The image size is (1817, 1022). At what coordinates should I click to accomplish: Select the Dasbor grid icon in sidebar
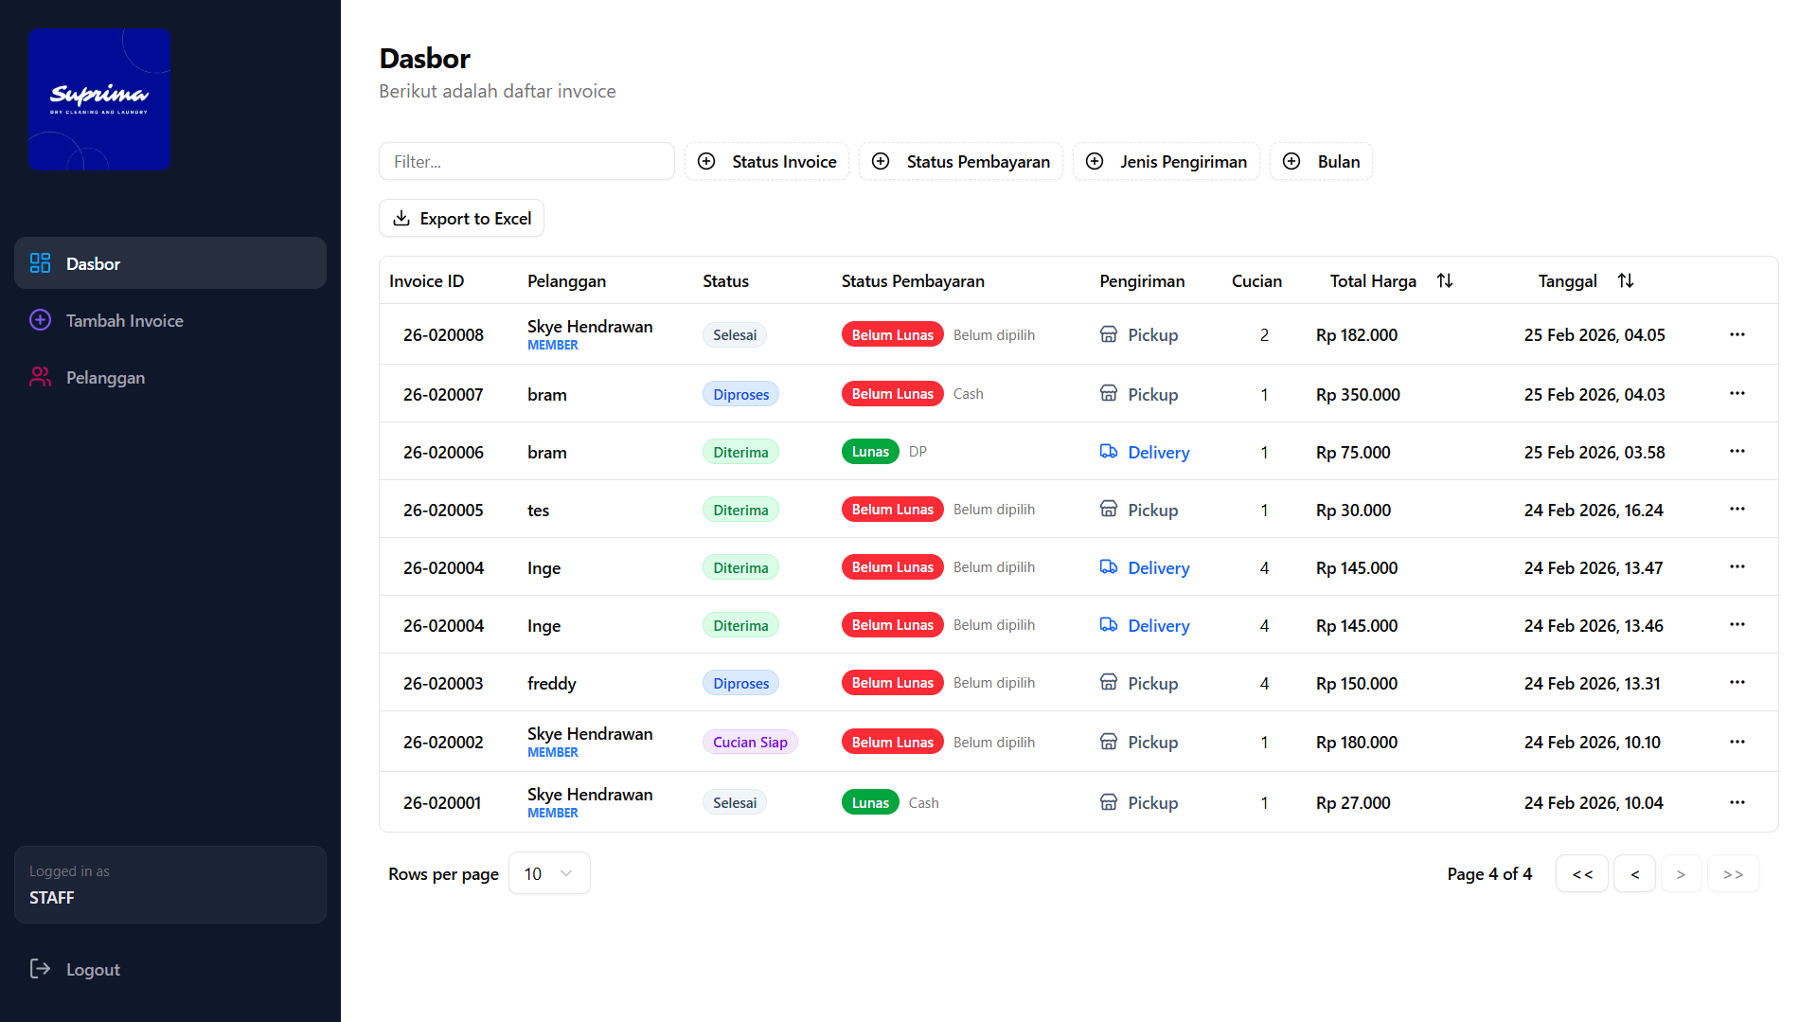[x=40, y=263]
